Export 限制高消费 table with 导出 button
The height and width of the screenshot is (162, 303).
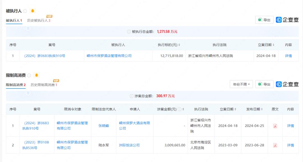pos(264,84)
